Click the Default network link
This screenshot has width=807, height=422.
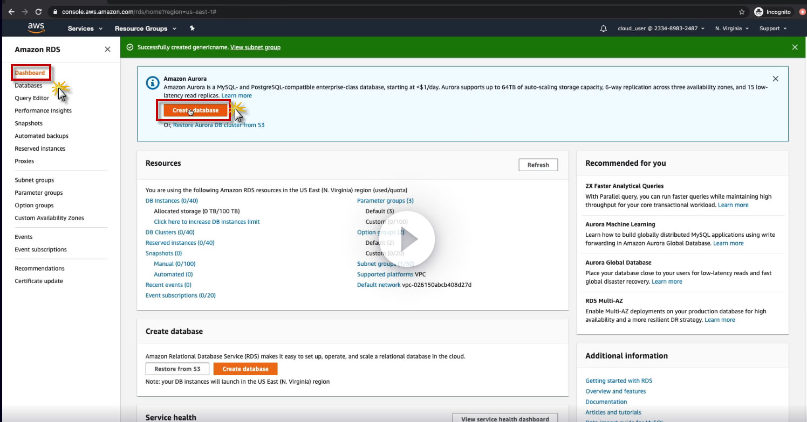(379, 285)
